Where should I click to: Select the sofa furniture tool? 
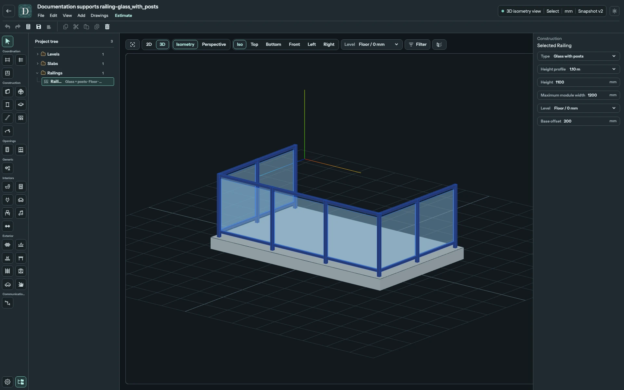(21, 200)
